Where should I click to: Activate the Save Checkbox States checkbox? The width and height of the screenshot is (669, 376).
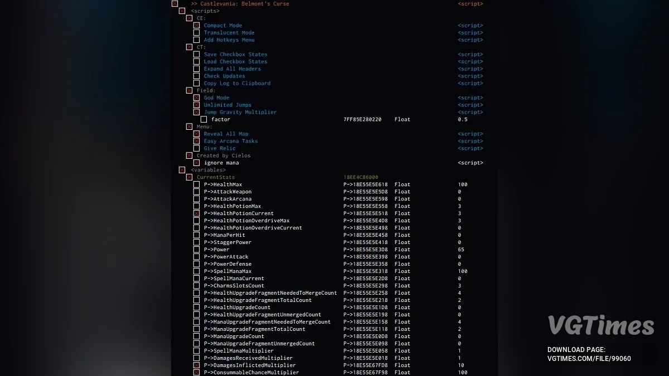pos(196,55)
